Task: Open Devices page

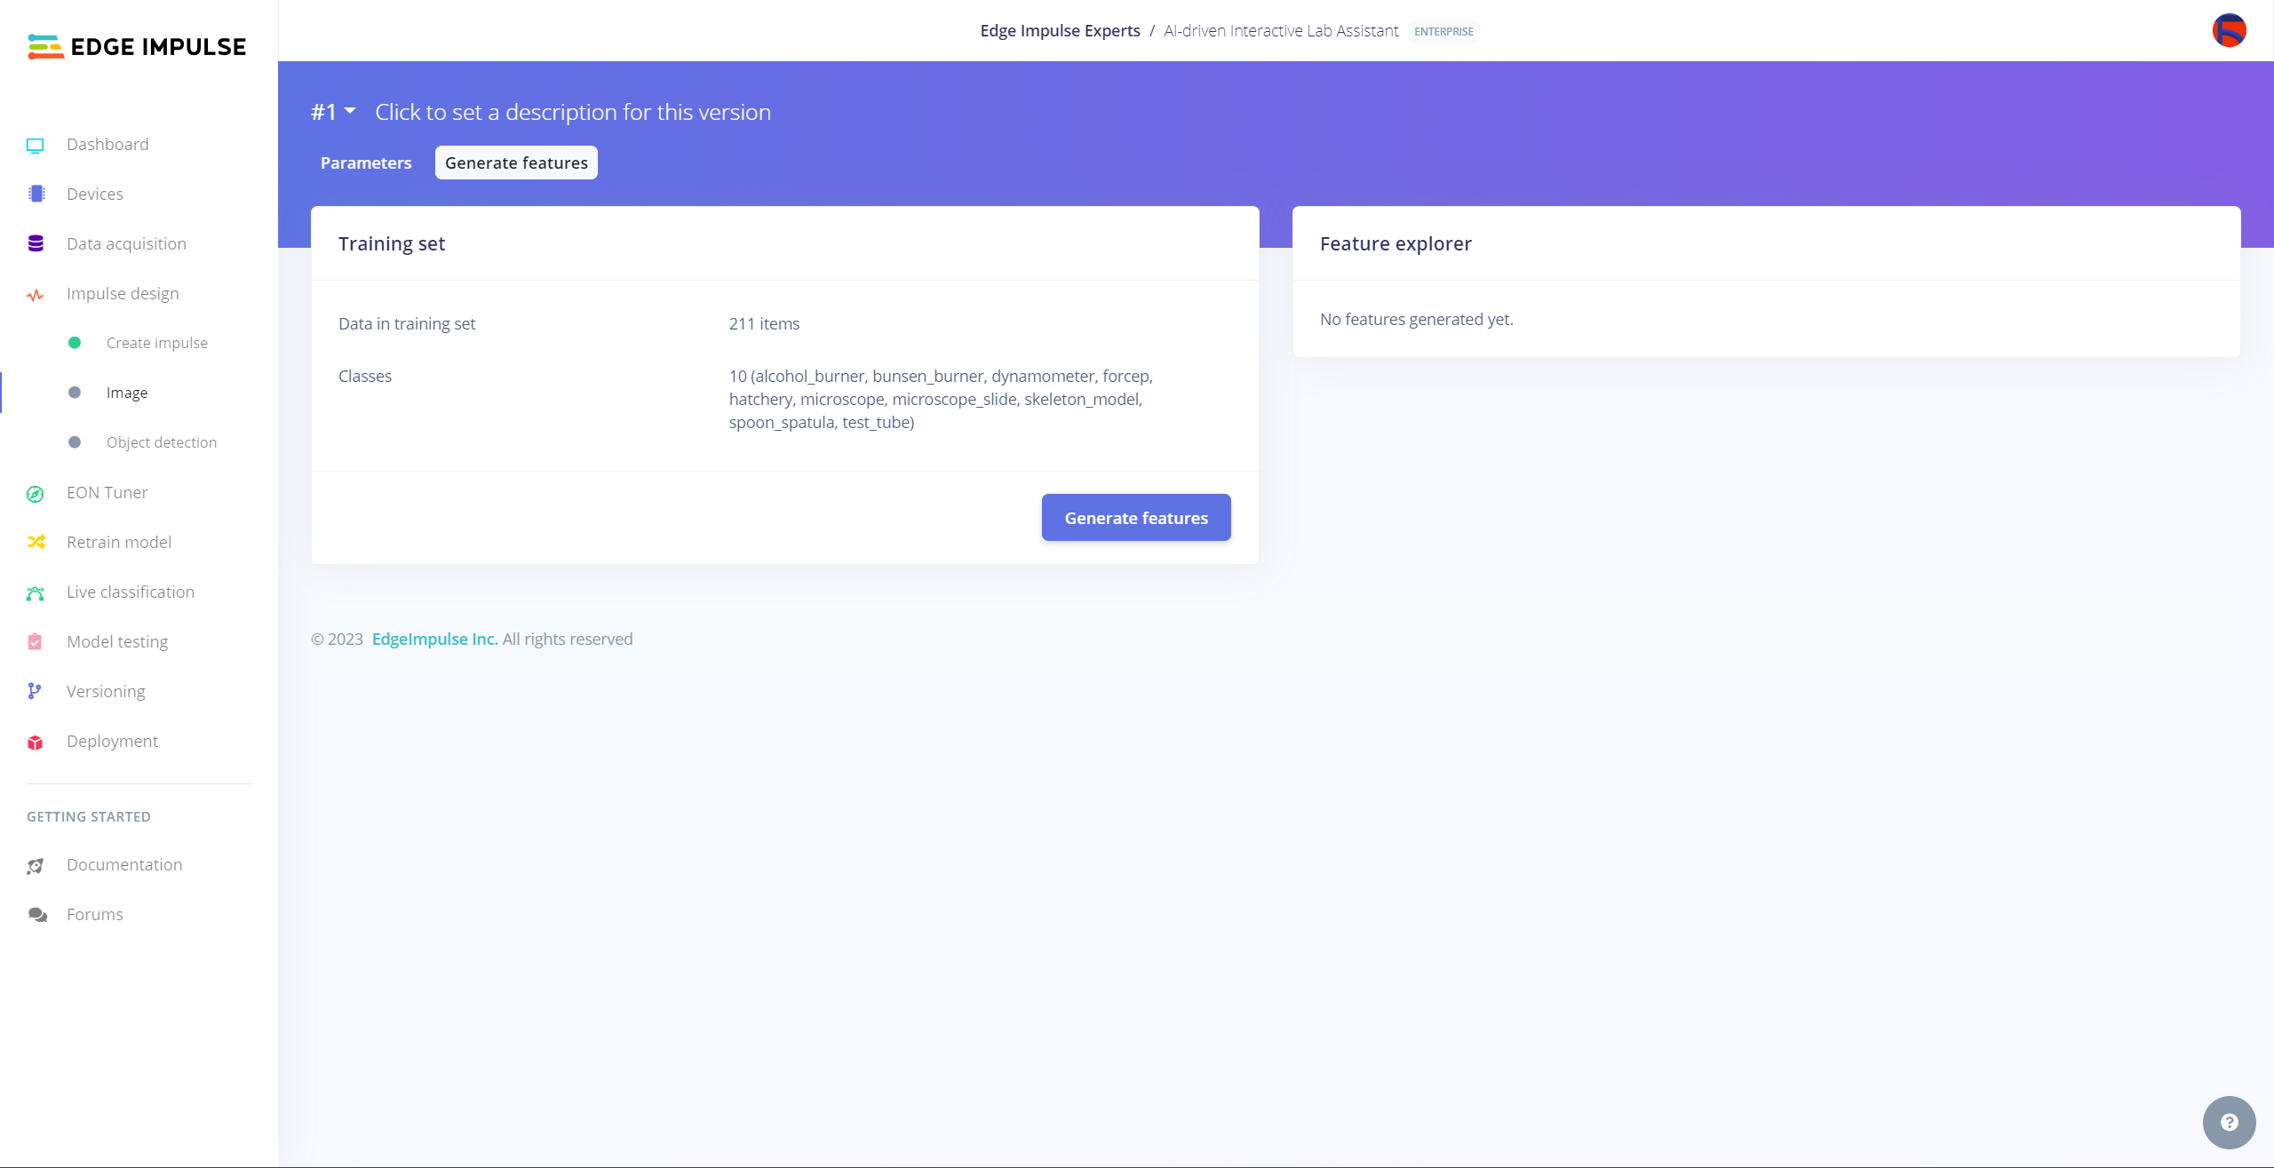Action: pyautogui.click(x=95, y=194)
